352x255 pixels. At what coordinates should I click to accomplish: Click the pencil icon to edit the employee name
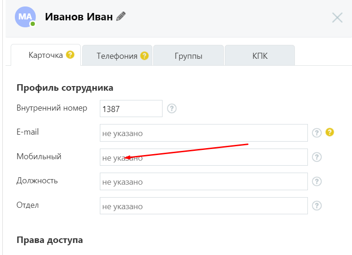[x=121, y=17]
